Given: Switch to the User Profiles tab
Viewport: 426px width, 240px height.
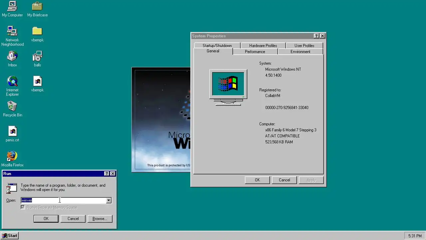Looking at the screenshot, I should point(304,46).
